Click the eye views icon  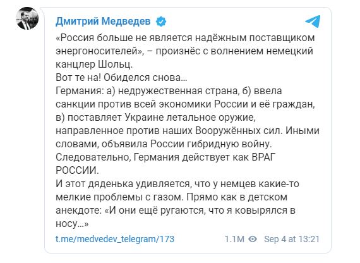pyautogui.click(x=253, y=239)
